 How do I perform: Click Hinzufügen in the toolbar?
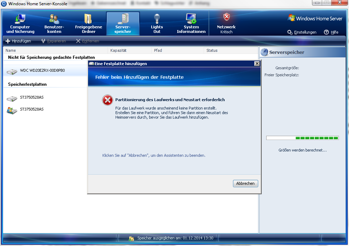18,41
